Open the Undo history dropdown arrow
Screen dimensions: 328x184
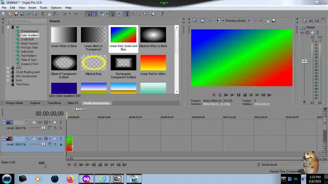[70, 14]
